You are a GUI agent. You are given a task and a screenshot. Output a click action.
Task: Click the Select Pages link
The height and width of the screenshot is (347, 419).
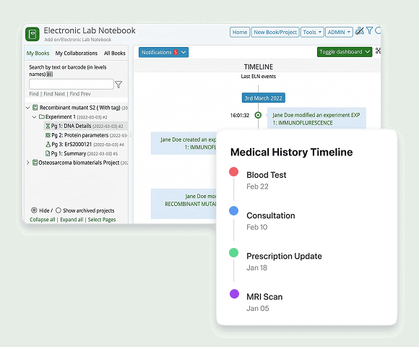click(x=102, y=220)
